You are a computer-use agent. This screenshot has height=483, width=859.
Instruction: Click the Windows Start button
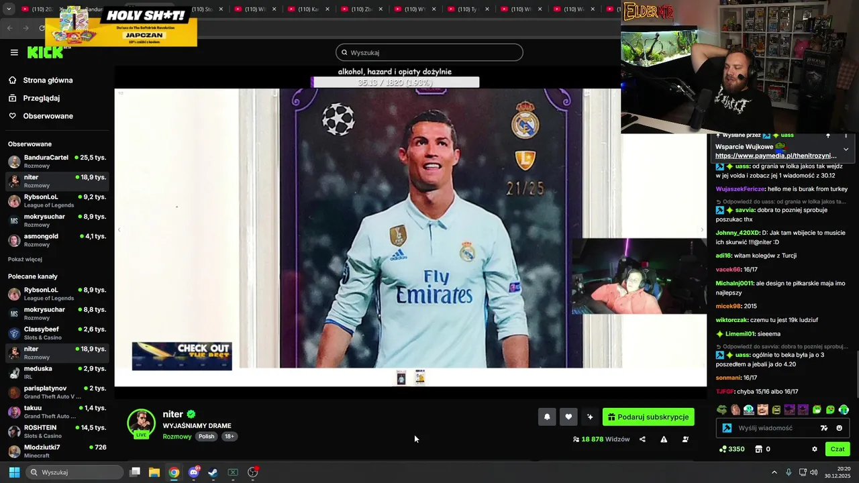pyautogui.click(x=14, y=472)
